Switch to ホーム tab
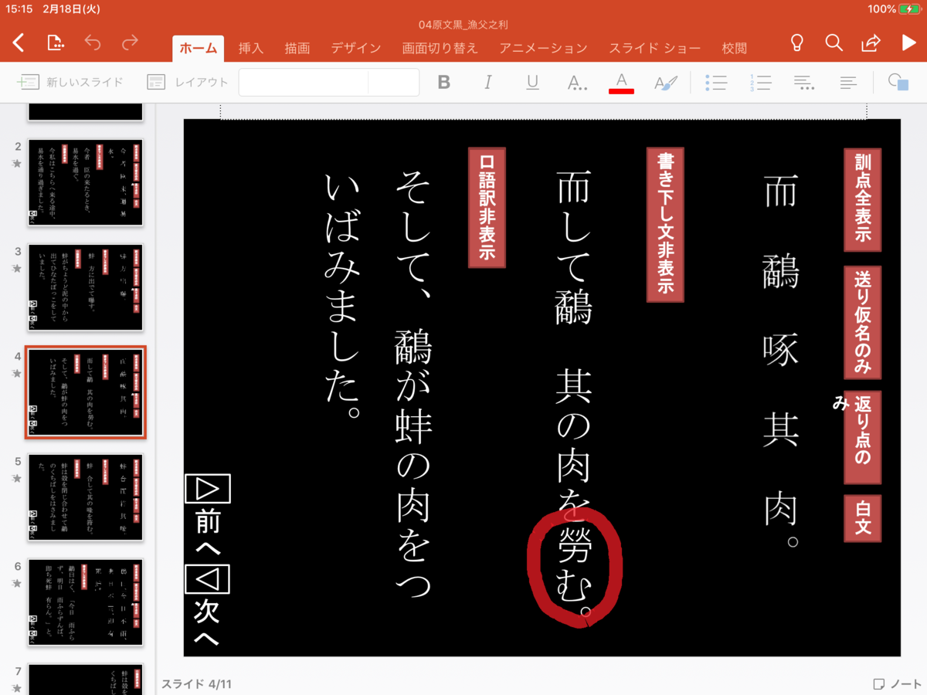 [199, 48]
